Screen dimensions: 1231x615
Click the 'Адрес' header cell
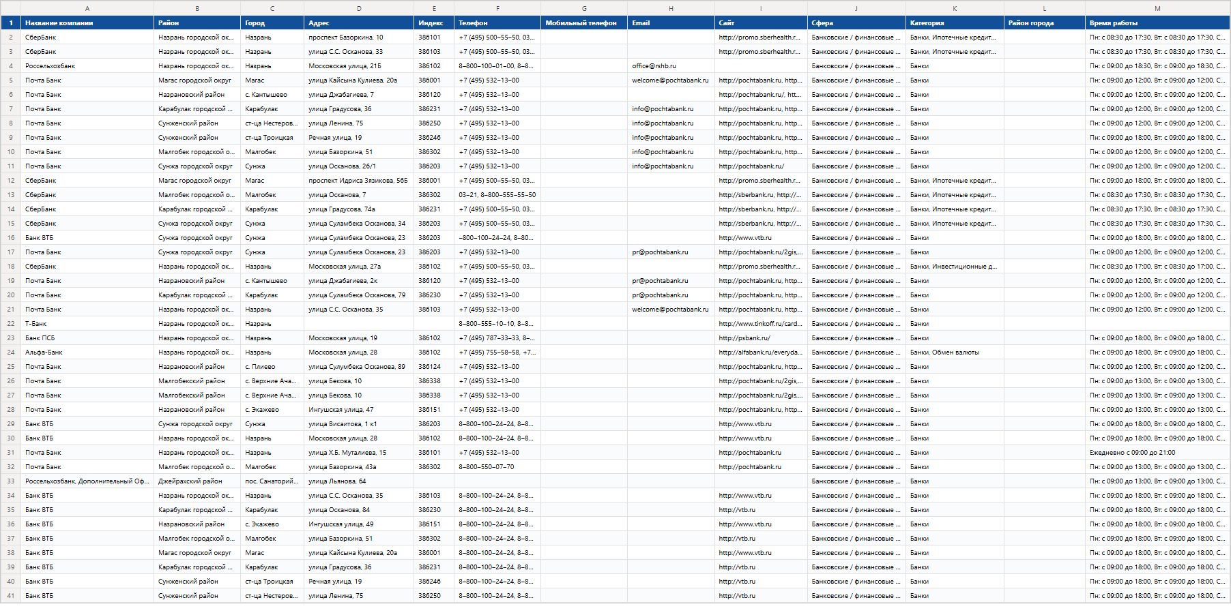359,22
